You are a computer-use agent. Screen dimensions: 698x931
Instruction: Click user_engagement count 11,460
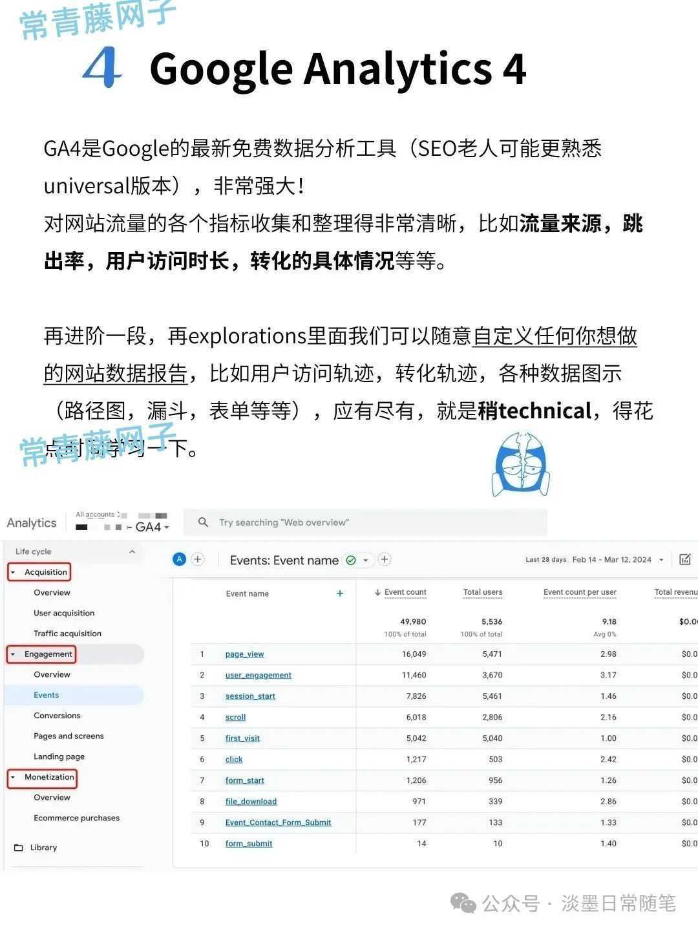pos(414,675)
